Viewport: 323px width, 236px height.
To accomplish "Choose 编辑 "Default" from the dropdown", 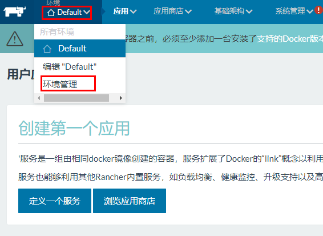I will coord(70,67).
